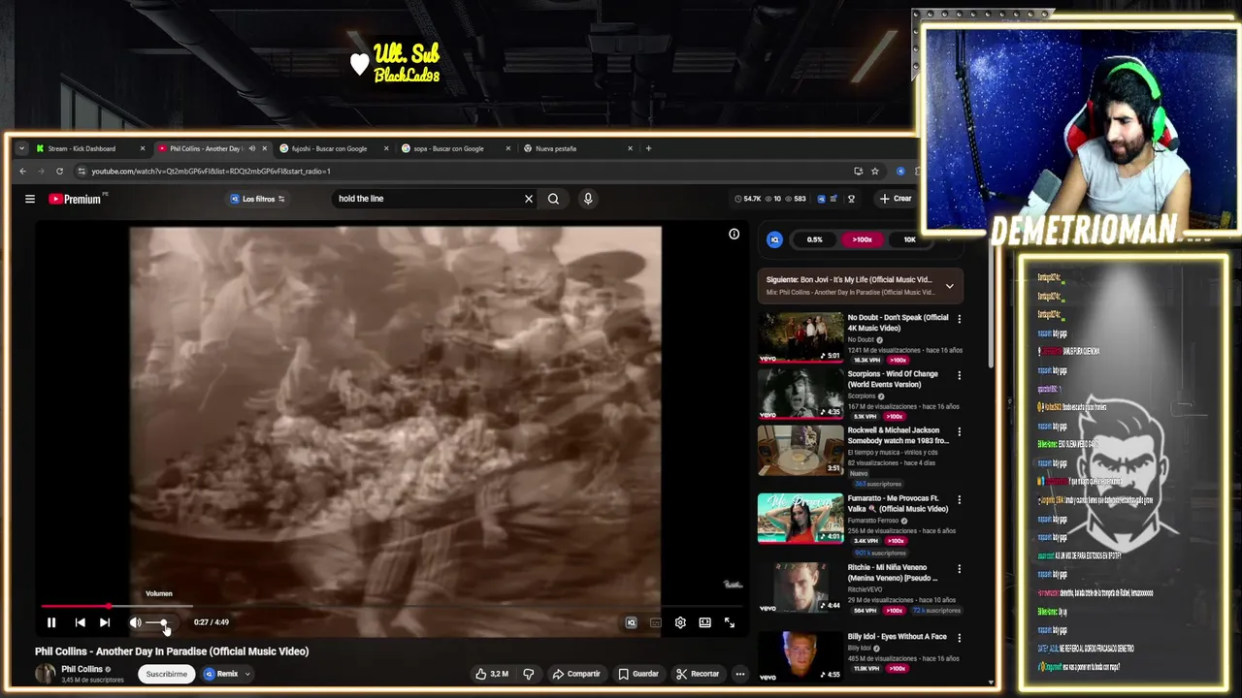Viewport: 1242px width, 698px height.
Task: Select the 0.5% filter chip
Action: coord(814,239)
